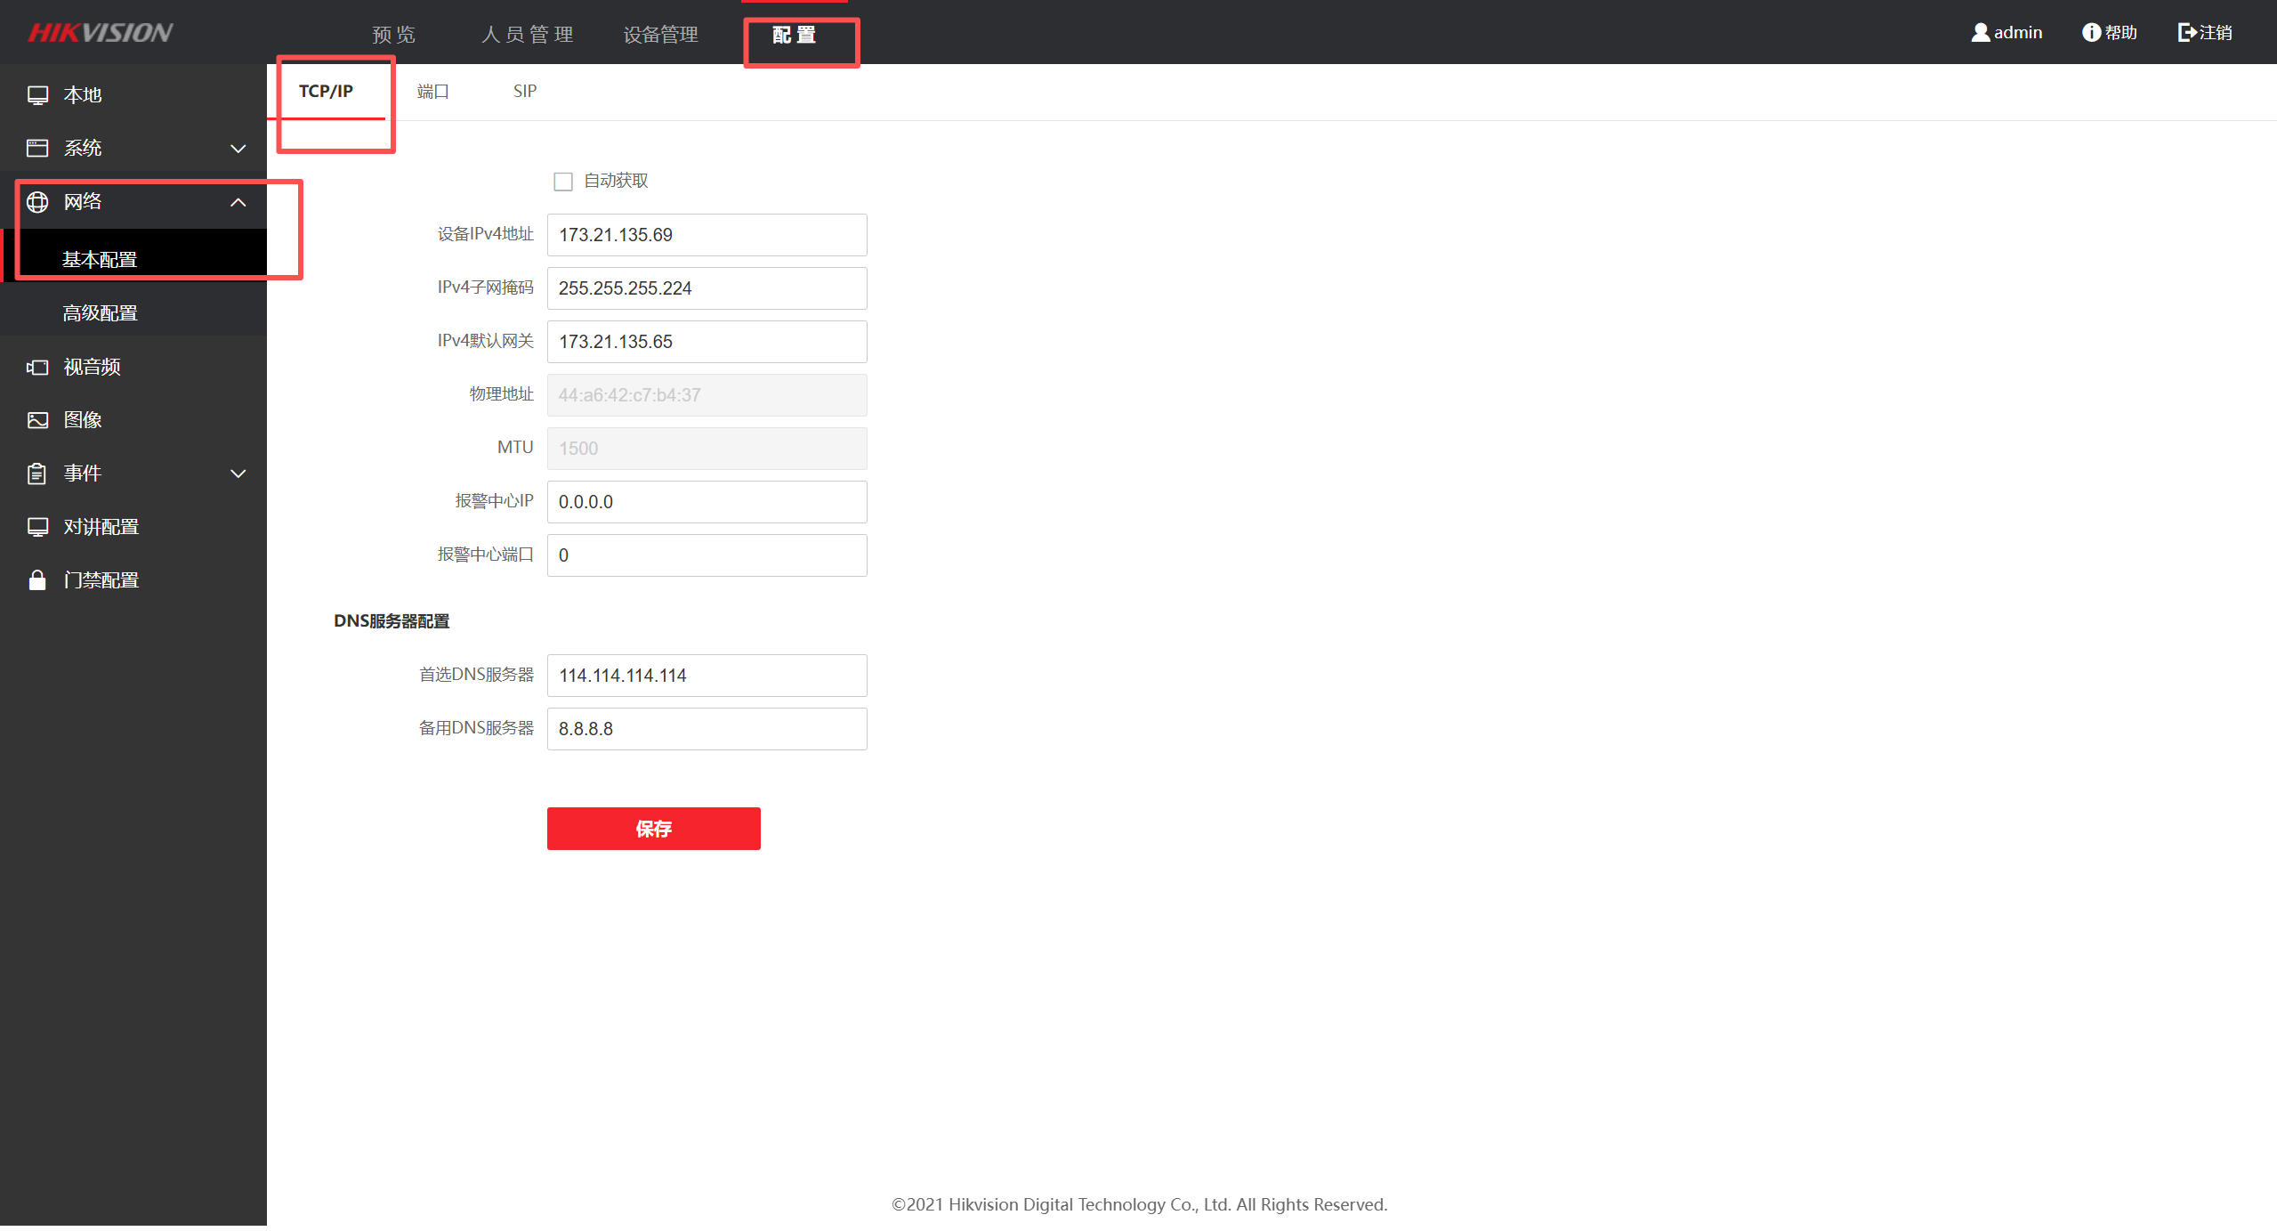Collapse the 网络 menu chevron
Image resolution: width=2277 pixels, height=1231 pixels.
click(x=238, y=202)
